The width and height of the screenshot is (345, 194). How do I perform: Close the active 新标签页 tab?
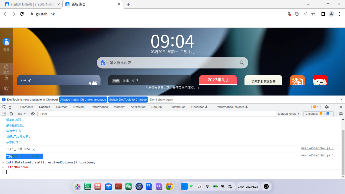point(119,4)
